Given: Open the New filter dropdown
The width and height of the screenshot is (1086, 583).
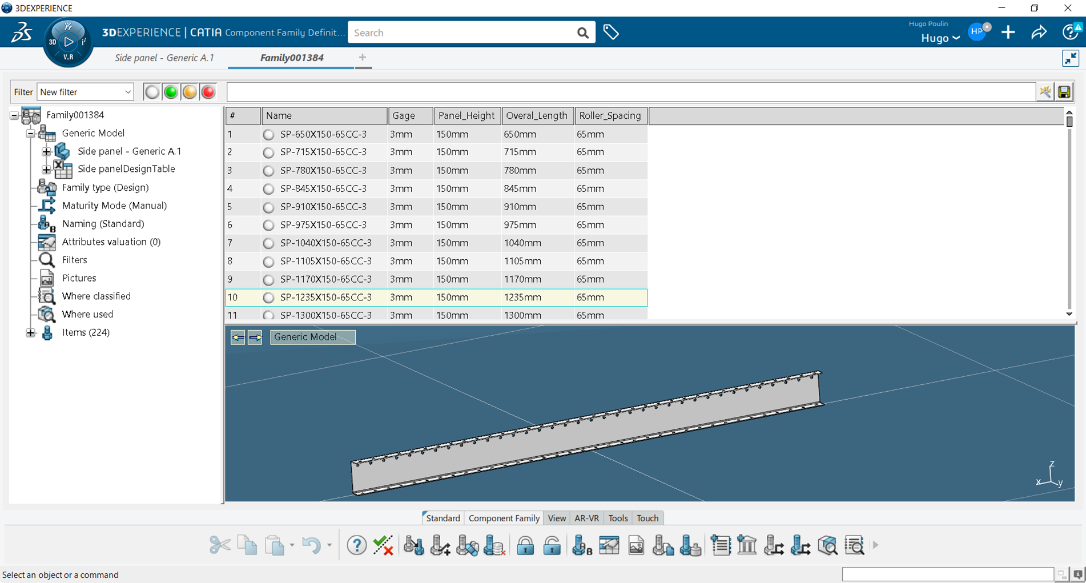Looking at the screenshot, I should click(x=85, y=92).
